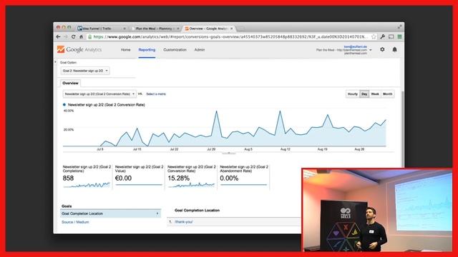Open the Reporting menu item

click(x=147, y=50)
